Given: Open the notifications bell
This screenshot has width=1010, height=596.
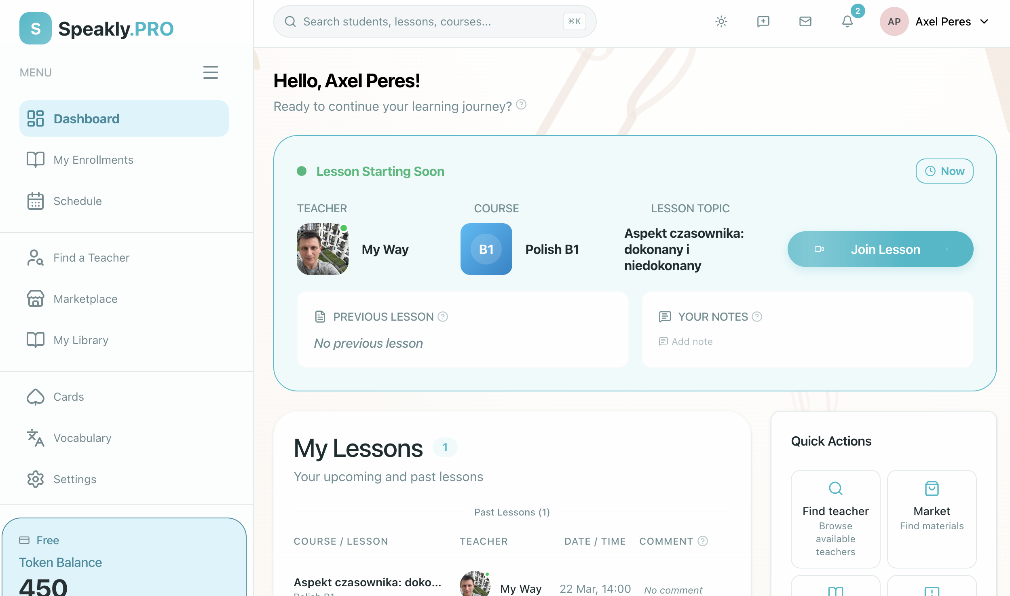Looking at the screenshot, I should [x=847, y=21].
